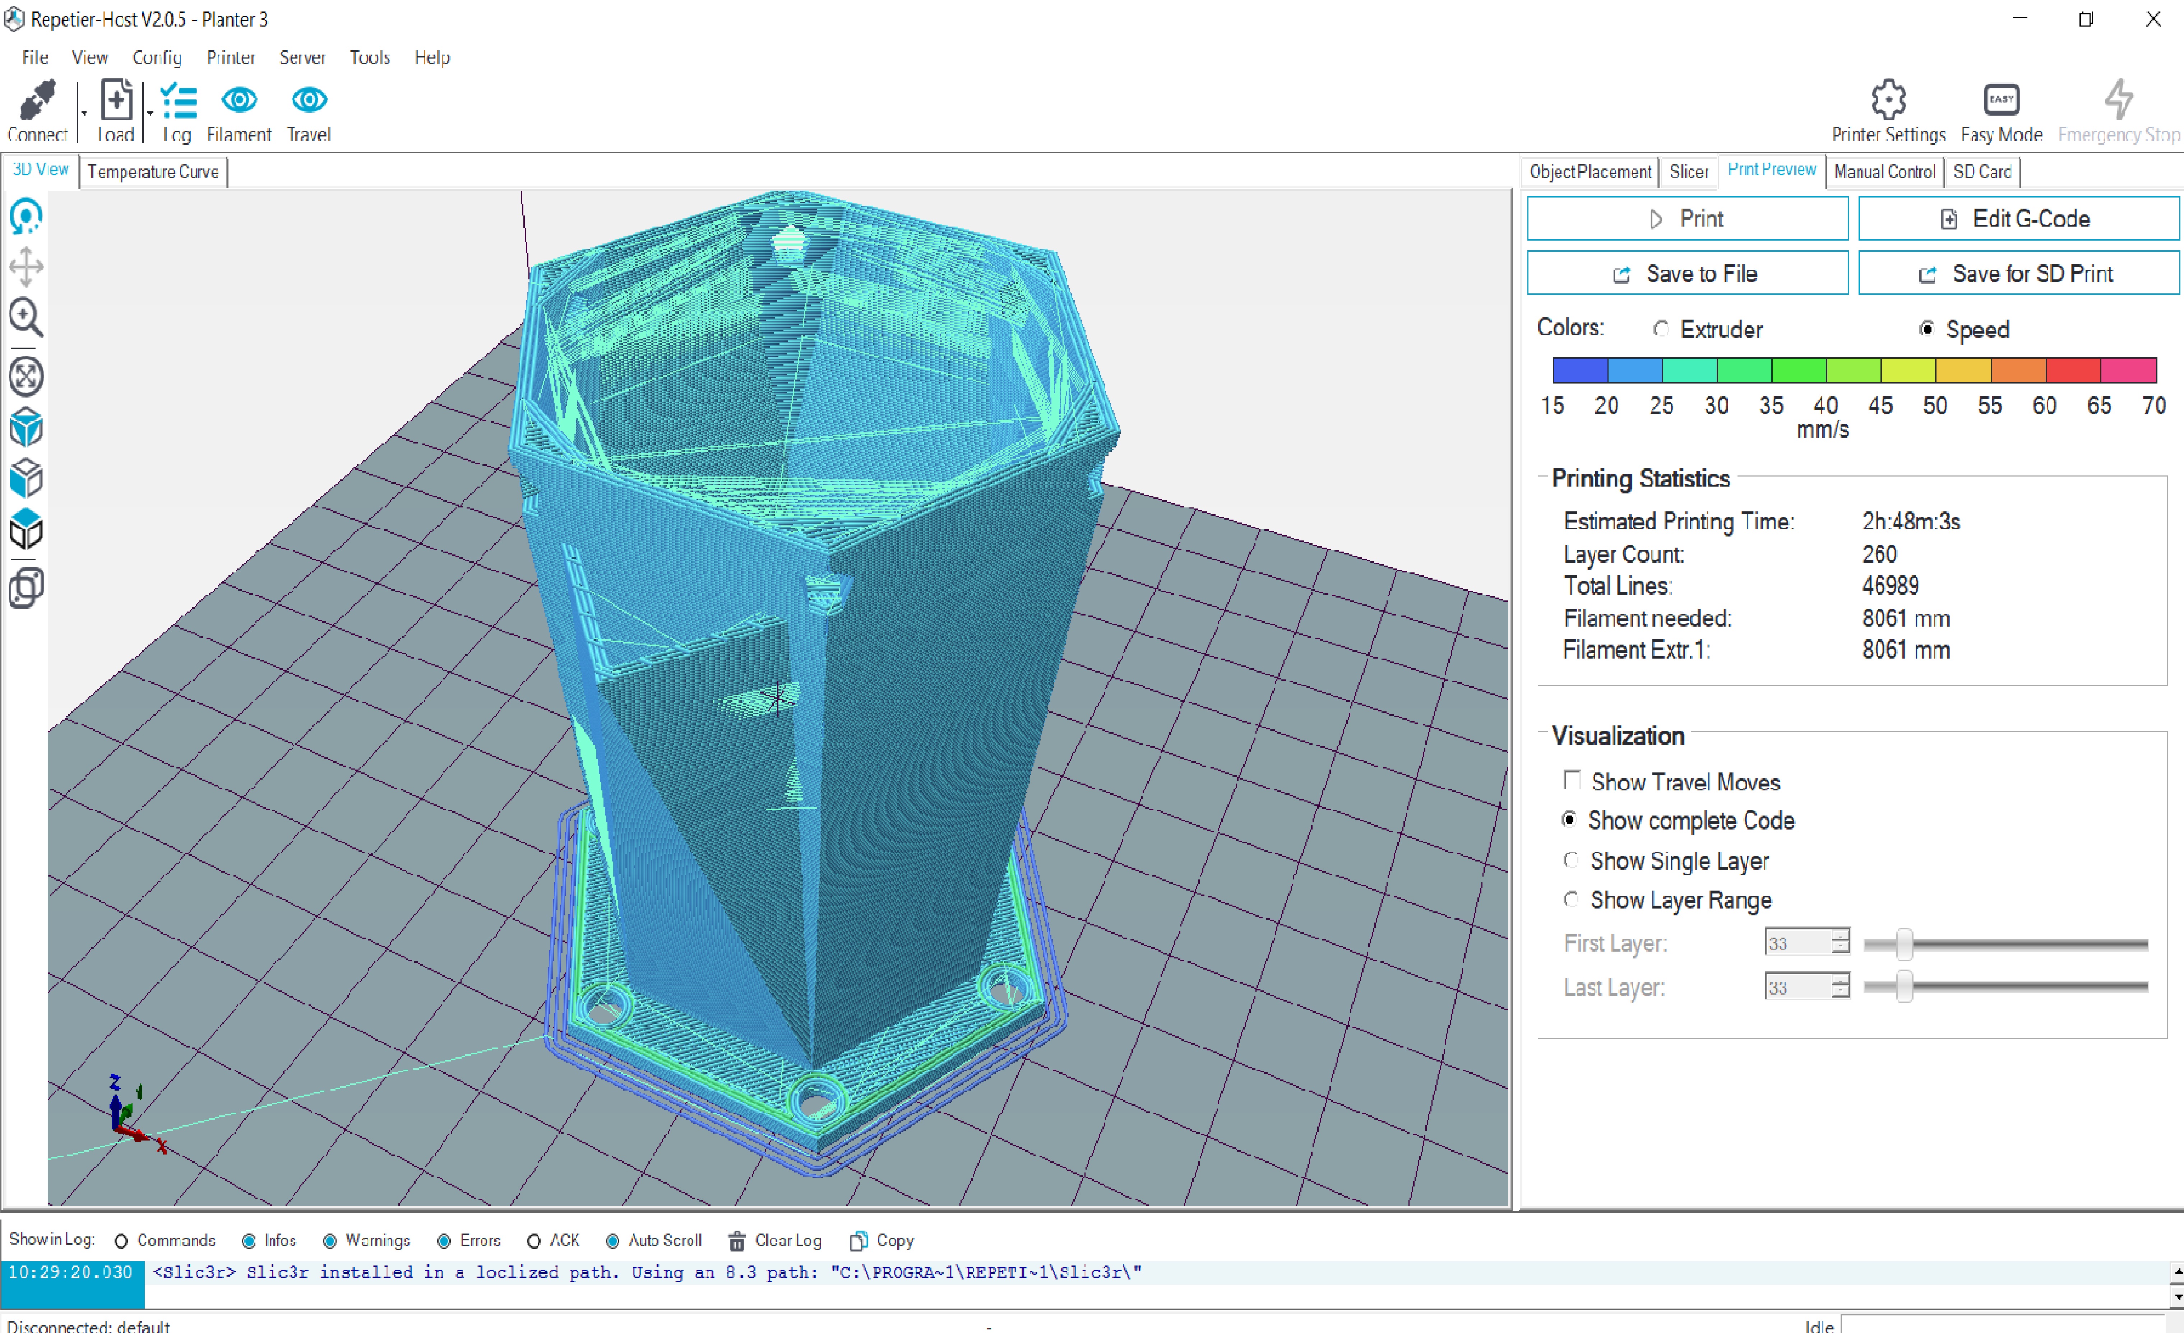Click the First Layer slider
Viewport: 2184px width, 1333px height.
coord(2006,945)
